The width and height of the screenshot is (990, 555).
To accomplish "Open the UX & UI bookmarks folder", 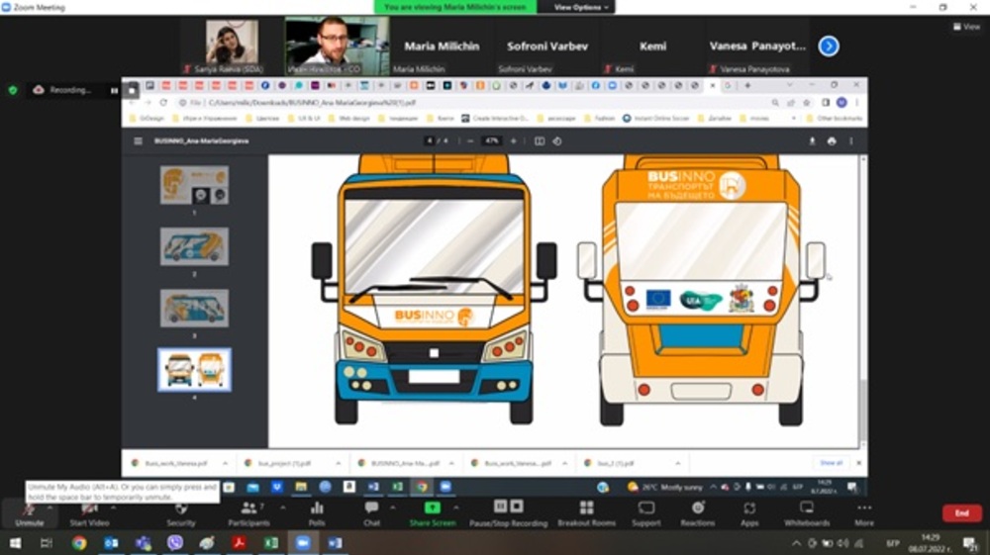I will pos(303,119).
